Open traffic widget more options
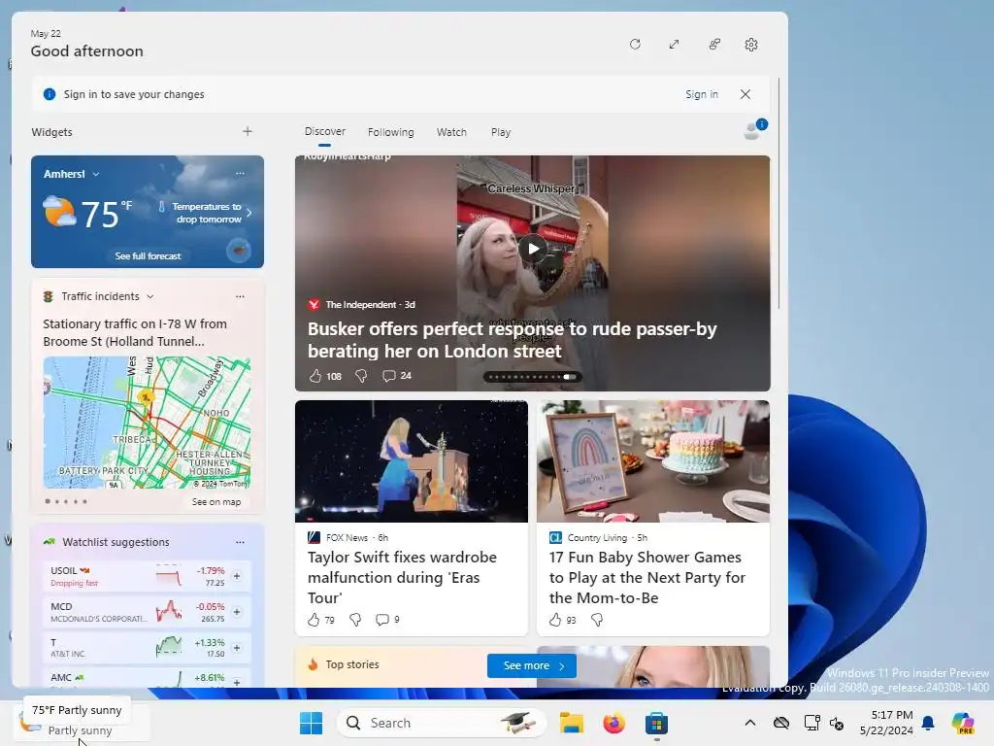994x746 pixels. pos(240,296)
